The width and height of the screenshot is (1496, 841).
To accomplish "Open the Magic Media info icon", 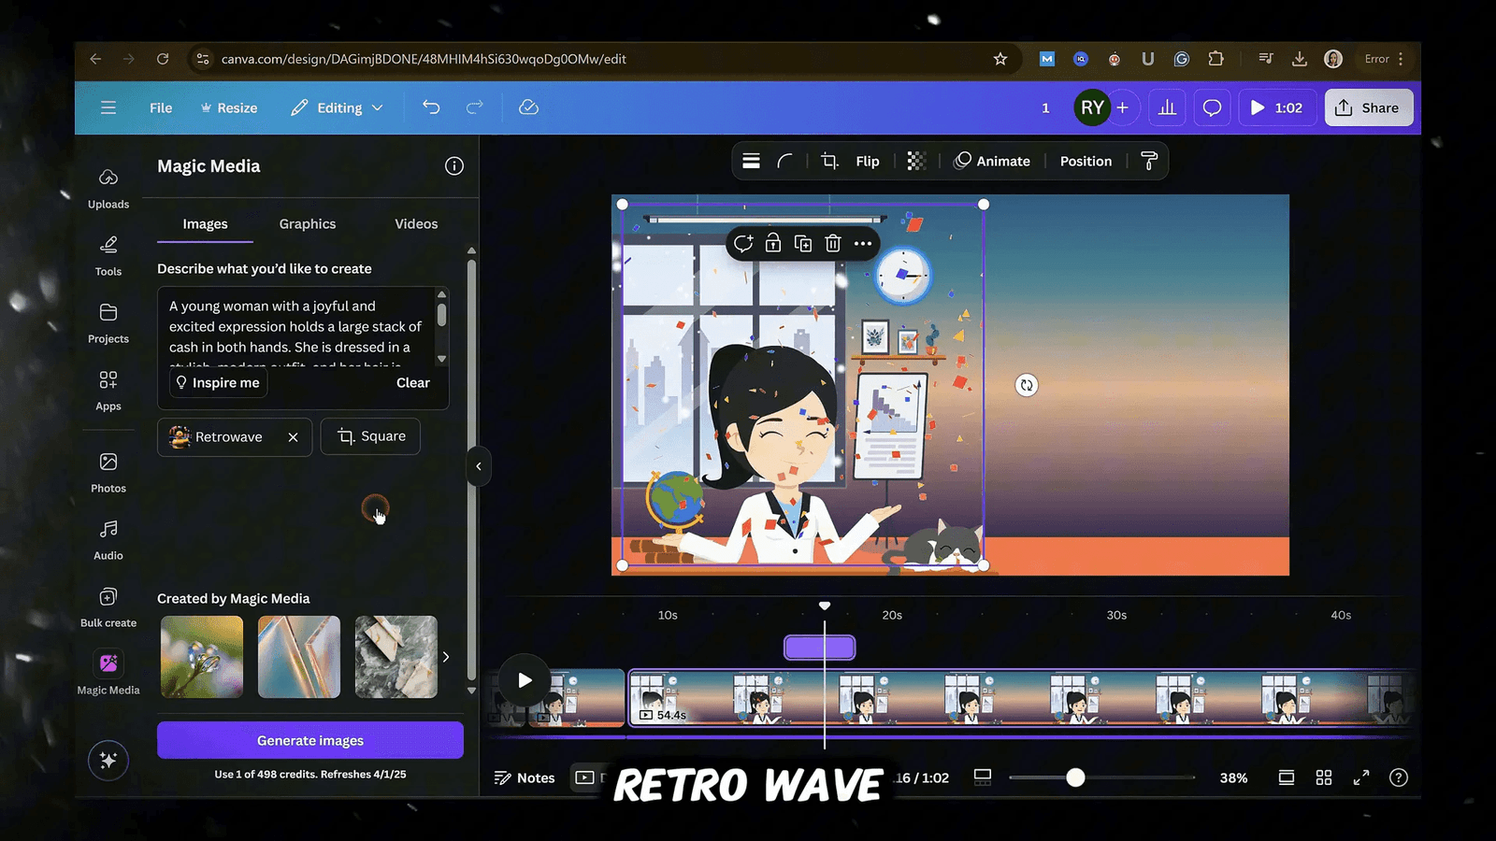I will (x=454, y=166).
